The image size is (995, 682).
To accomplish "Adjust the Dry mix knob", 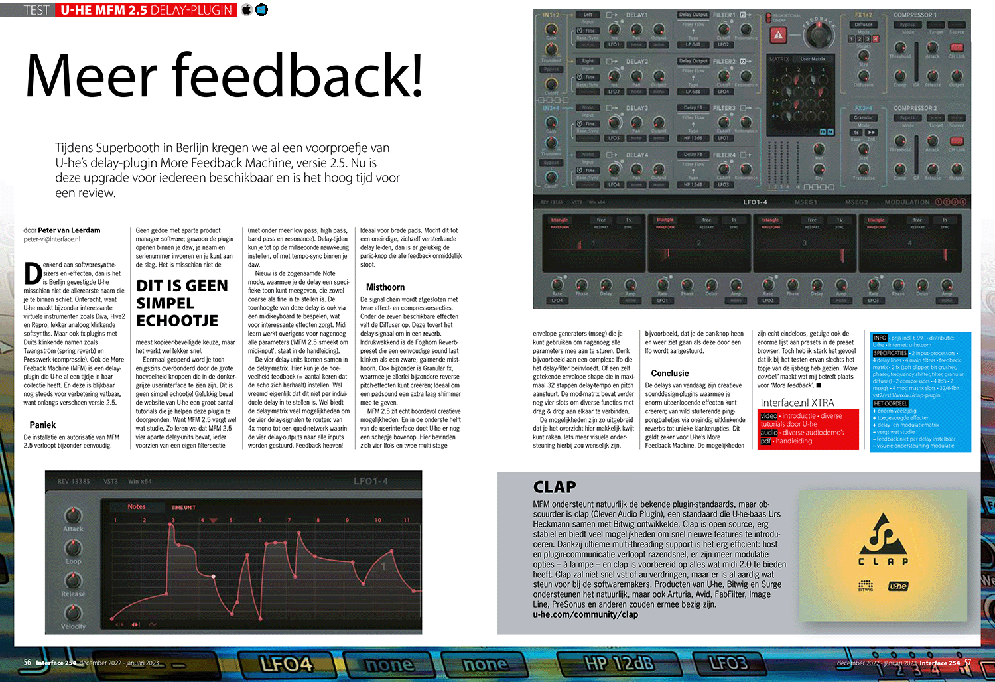I will pyautogui.click(x=819, y=169).
